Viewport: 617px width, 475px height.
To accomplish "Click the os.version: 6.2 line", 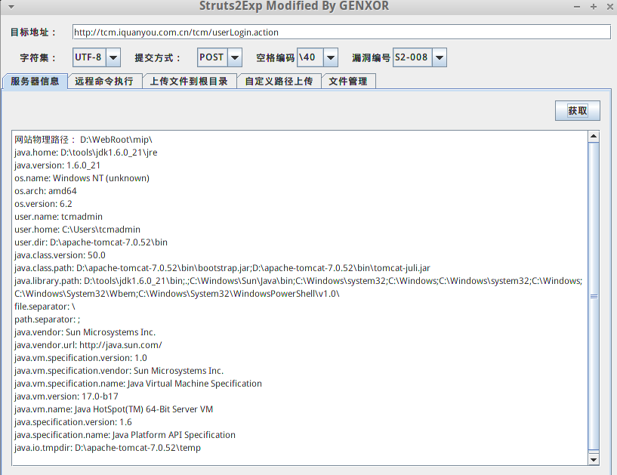I will pos(43,204).
